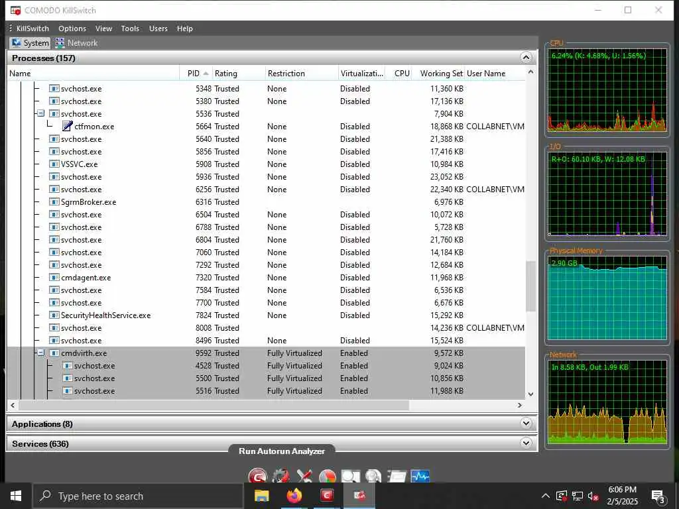Click the icon beside cmdvirth.exe
The image size is (679, 509).
[x=54, y=353]
